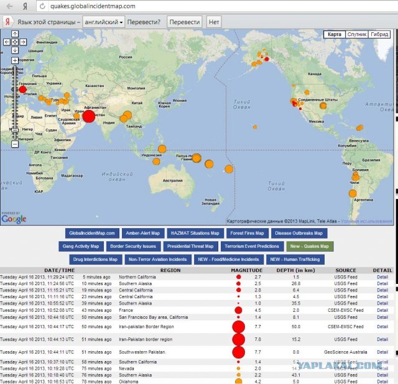Click 'GeoScience Australia' source cell
Screen dimensions: 398x384
pos(346,352)
